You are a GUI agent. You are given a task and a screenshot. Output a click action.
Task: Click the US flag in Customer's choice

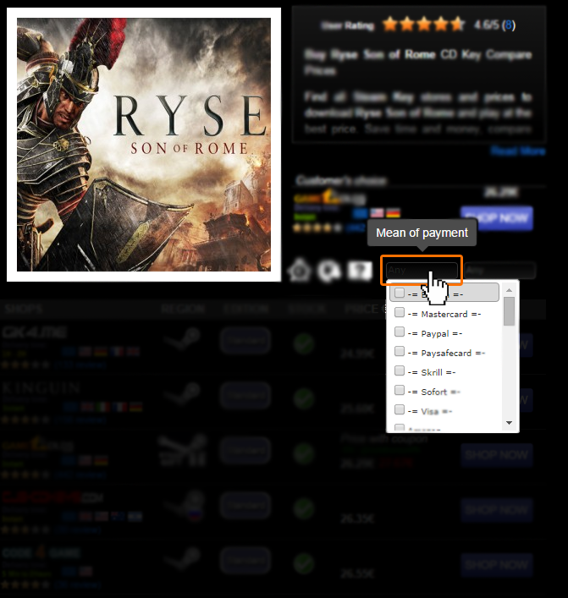(x=377, y=213)
